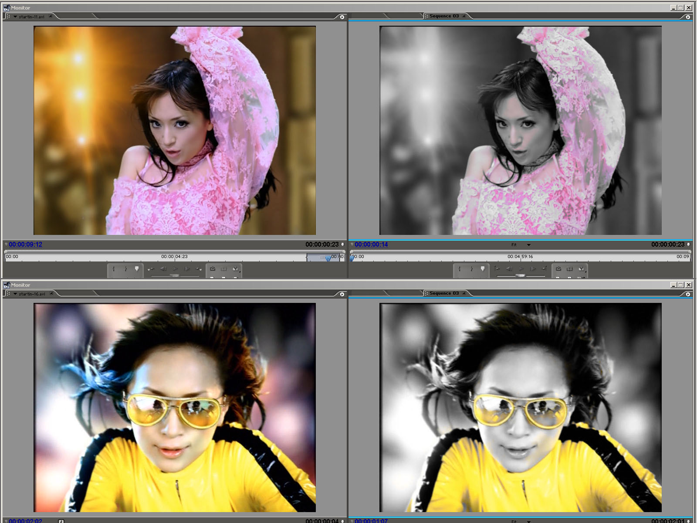Image resolution: width=697 pixels, height=523 pixels.
Task: Open Fit zoom level dropdown in top program monitor
Action: 528,245
